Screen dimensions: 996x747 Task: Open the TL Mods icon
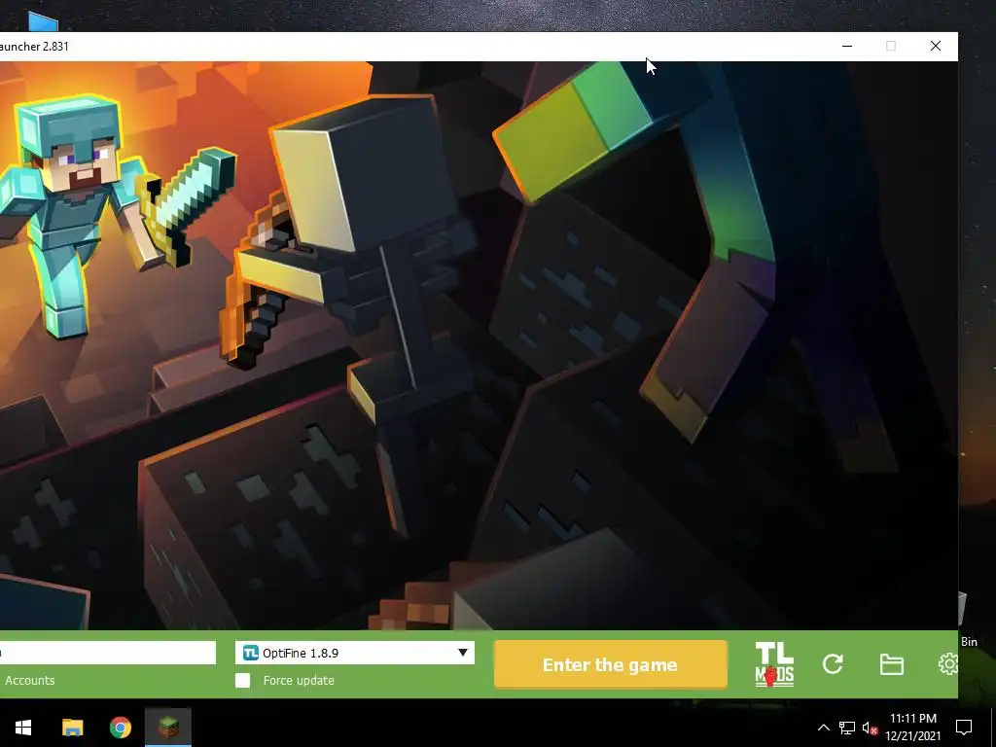pyautogui.click(x=774, y=664)
